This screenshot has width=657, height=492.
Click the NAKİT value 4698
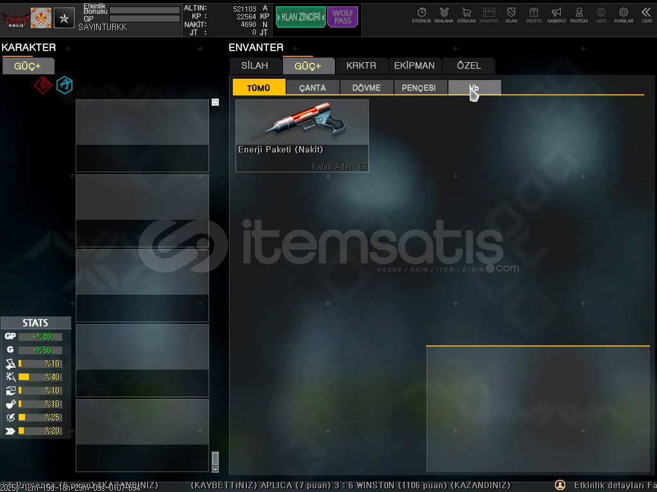pyautogui.click(x=248, y=25)
